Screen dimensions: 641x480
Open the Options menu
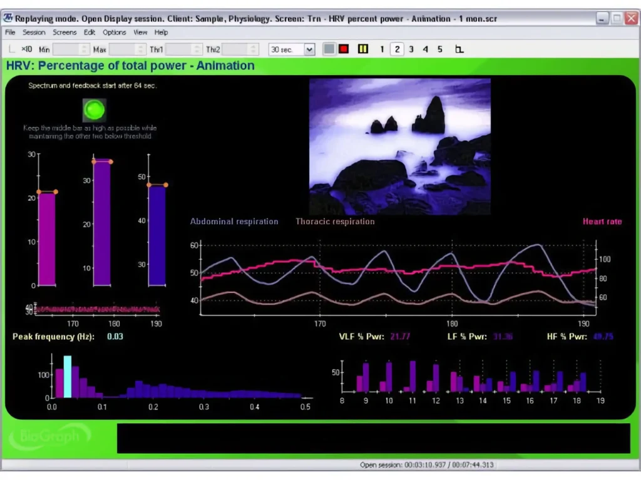coord(114,33)
